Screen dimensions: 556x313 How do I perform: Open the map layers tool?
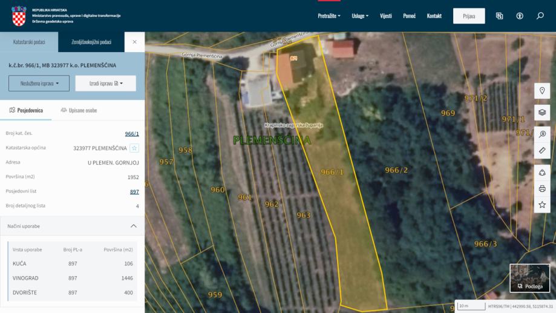click(542, 113)
